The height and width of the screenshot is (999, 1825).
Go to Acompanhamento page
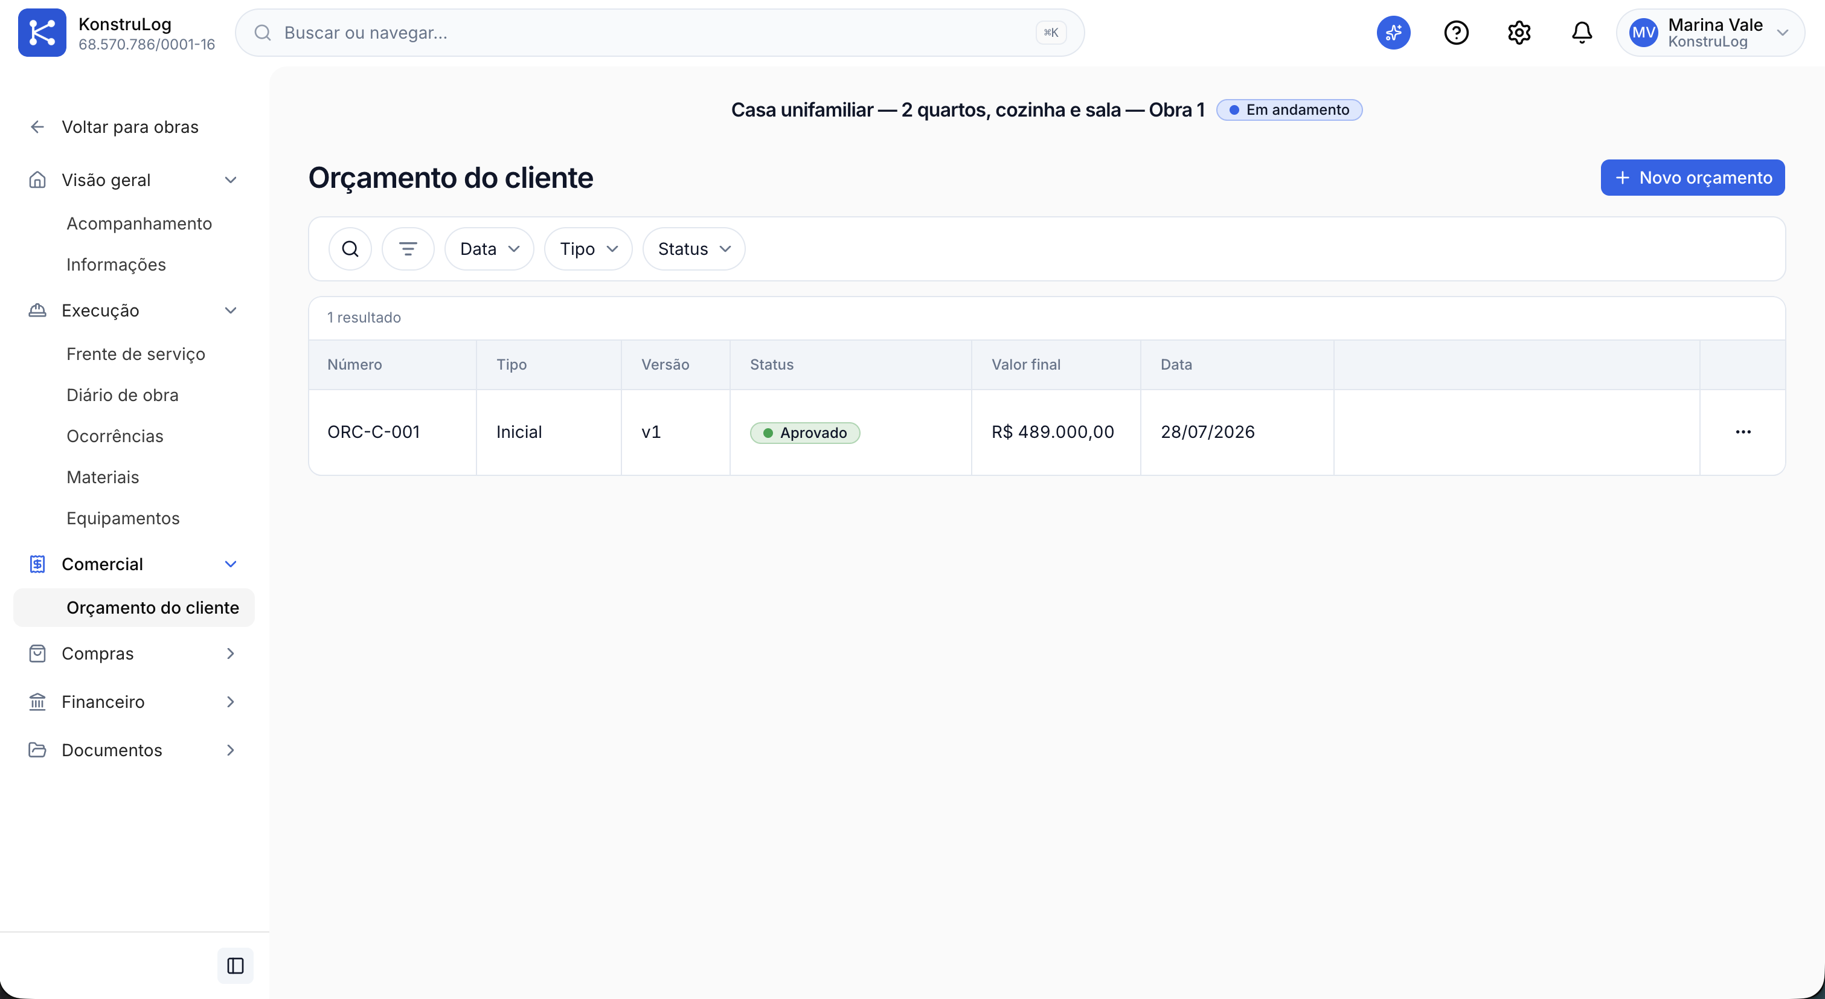click(x=140, y=223)
